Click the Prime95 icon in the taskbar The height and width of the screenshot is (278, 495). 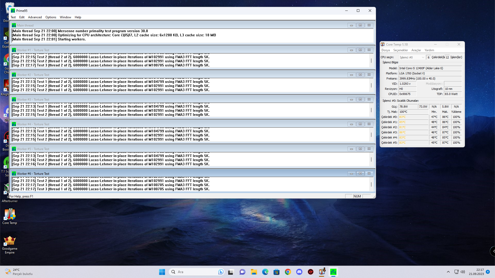333,272
